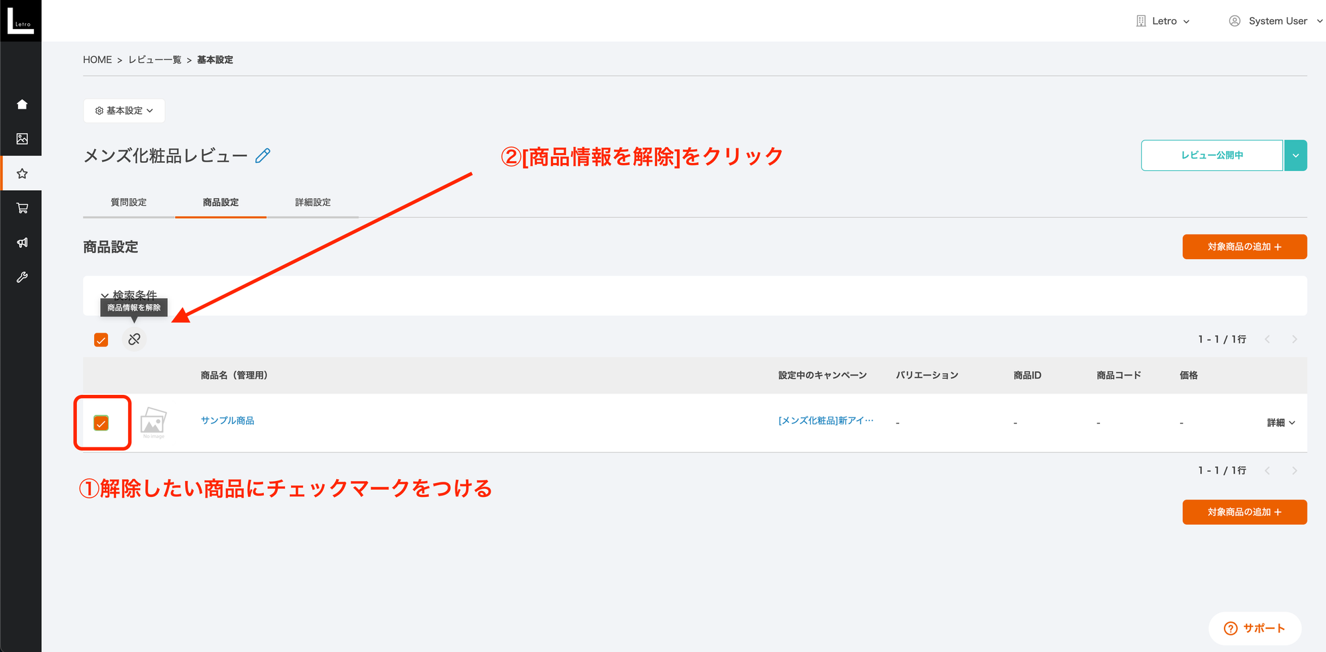Click the 商品情報を解除 unlink icon

pyautogui.click(x=135, y=339)
